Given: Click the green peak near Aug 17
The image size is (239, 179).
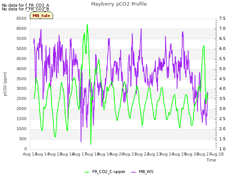Looking at the screenshot, I should (87, 25).
